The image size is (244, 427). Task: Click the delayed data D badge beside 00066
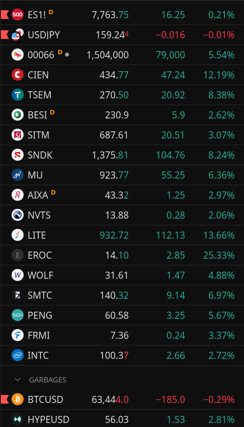coord(60,52)
